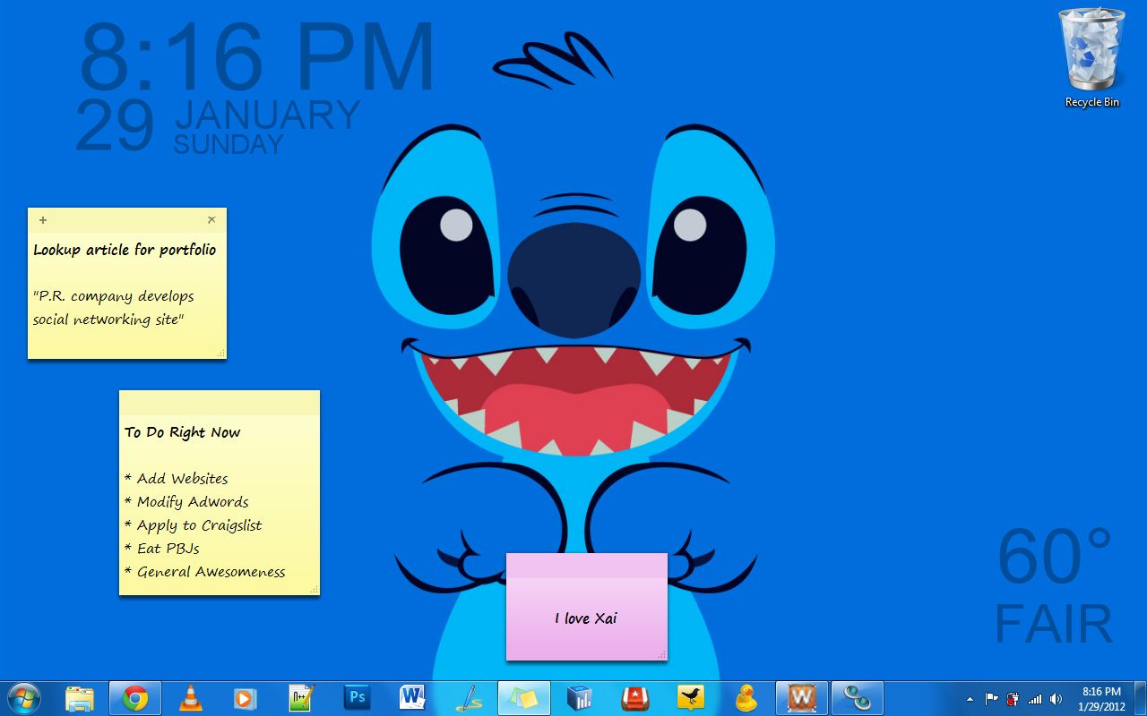This screenshot has width=1147, height=716.
Task: Click the JANUARY date text on desktop
Action: coord(267,115)
